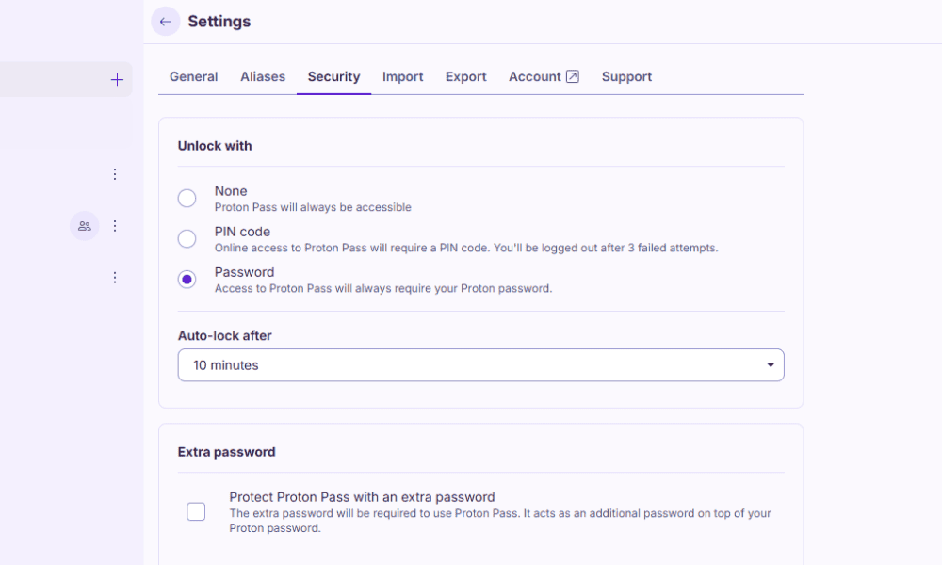Click the back arrow next to Settings

(166, 22)
